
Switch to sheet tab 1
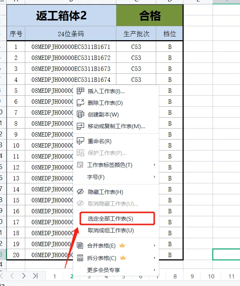(55, 277)
